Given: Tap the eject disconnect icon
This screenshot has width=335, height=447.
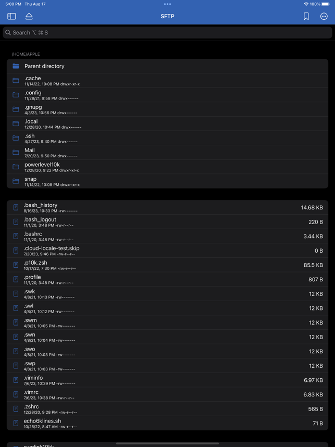Looking at the screenshot, I should (x=29, y=16).
